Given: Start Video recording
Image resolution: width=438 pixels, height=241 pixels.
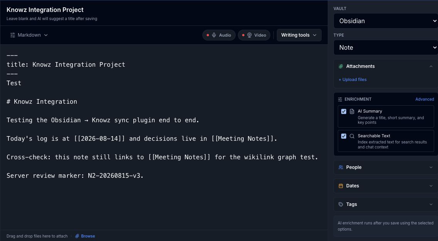Looking at the screenshot, I should [x=254, y=35].
